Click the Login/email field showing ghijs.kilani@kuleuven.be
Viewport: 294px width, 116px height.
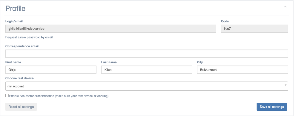[x=111, y=29]
